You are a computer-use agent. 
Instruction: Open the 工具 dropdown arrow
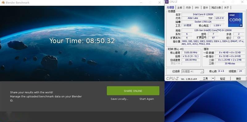[213, 79]
